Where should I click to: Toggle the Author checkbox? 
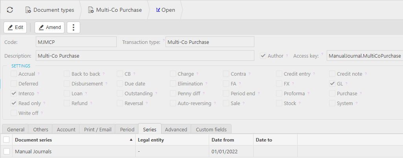pos(263,56)
